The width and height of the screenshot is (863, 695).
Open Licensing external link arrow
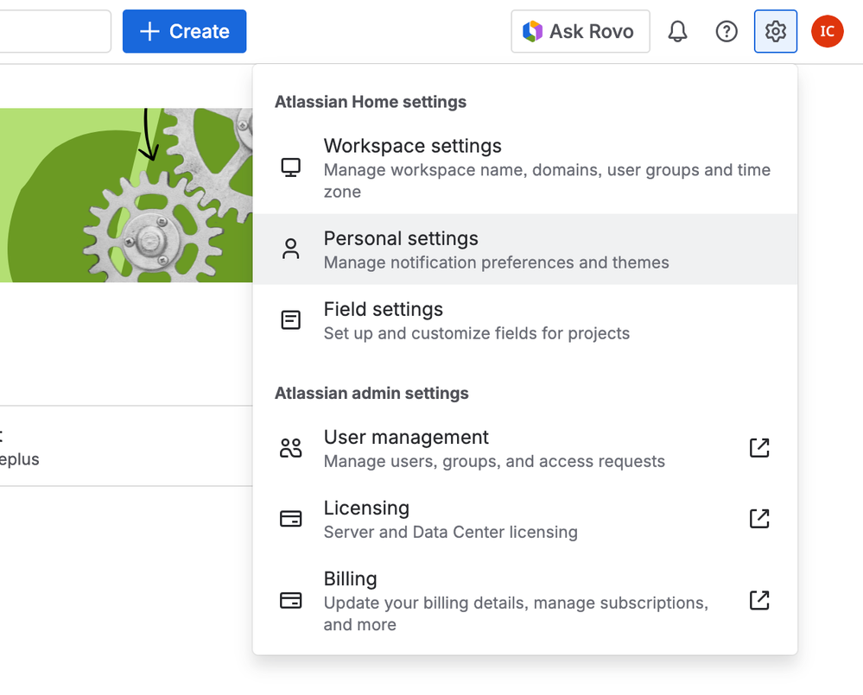[x=758, y=519]
